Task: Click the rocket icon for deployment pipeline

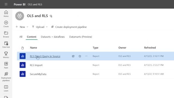Action: [52, 27]
